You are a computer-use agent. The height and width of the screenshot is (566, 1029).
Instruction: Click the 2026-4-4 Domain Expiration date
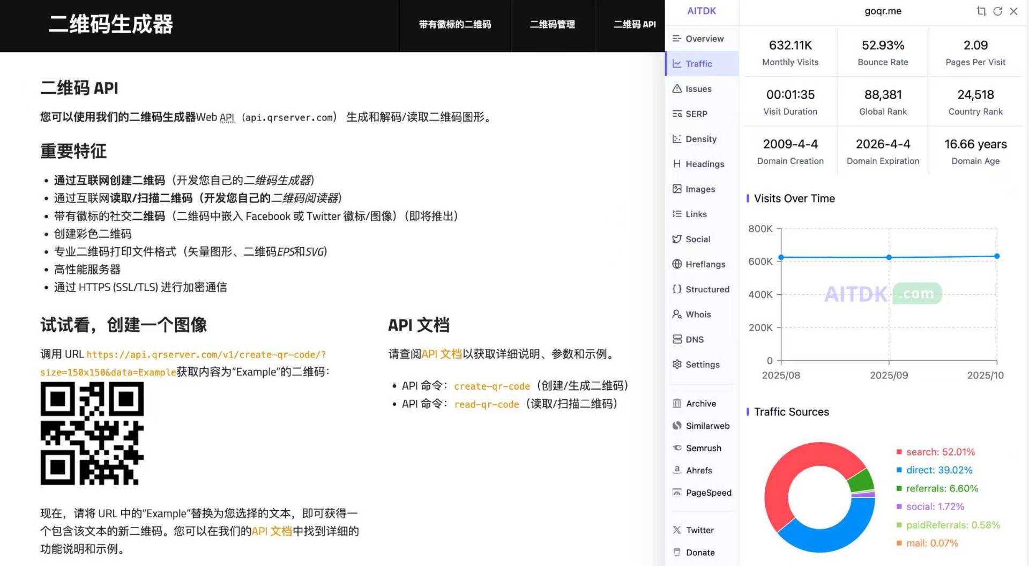click(883, 144)
